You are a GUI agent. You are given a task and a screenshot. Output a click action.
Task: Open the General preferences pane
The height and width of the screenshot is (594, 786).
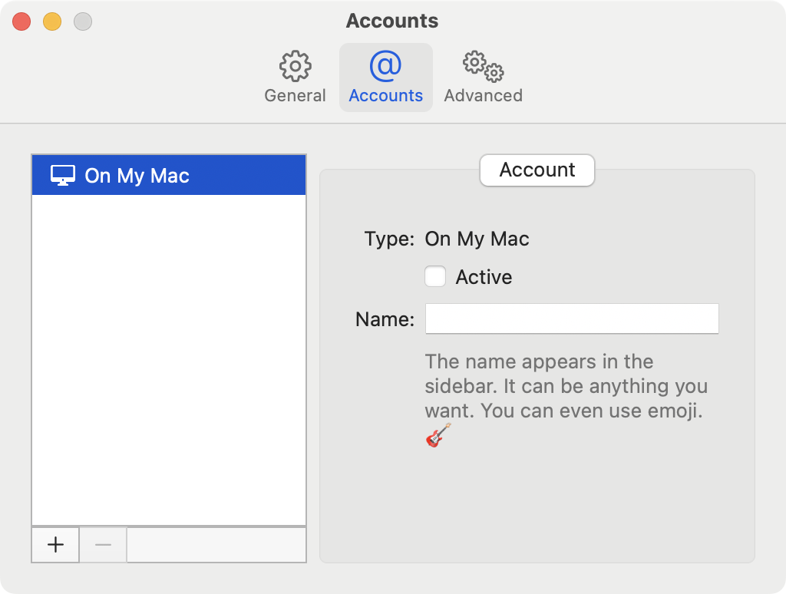click(295, 76)
